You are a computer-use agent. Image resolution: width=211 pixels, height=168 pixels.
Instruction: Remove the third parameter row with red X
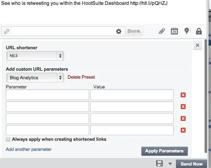183,118
